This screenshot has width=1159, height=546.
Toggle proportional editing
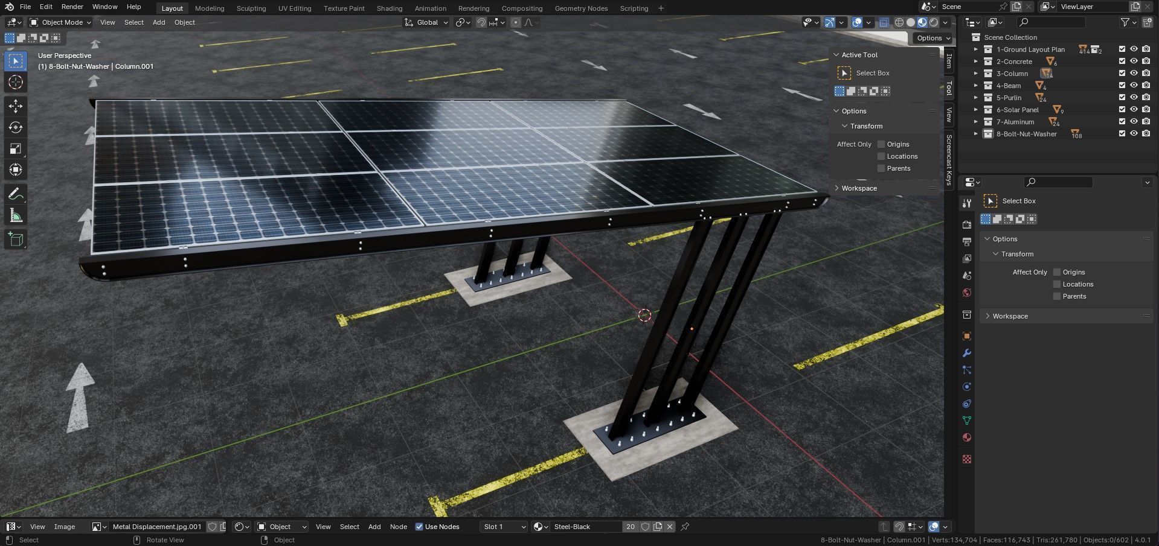516,22
